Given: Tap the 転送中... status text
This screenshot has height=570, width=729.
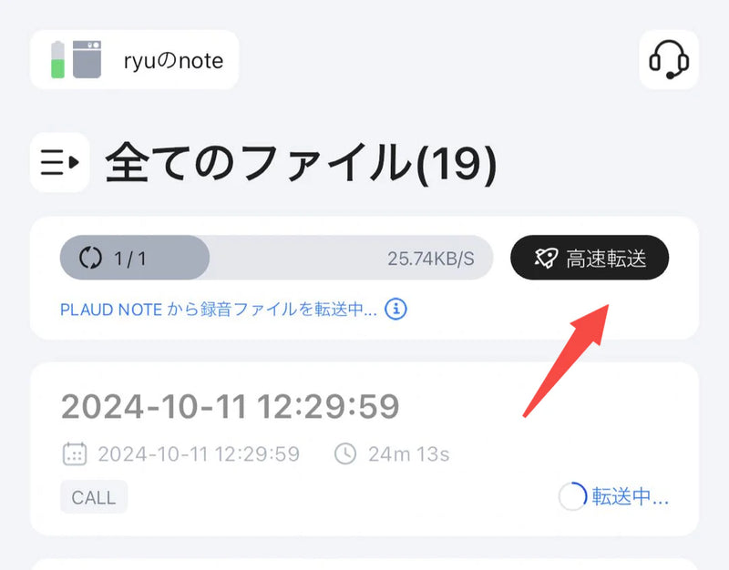Looking at the screenshot, I should [x=631, y=496].
